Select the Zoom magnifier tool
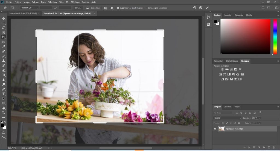This screenshot has width=280, height=151. click(4, 113)
